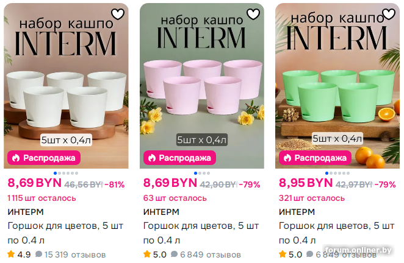Open the green pots product image

coord(337,86)
